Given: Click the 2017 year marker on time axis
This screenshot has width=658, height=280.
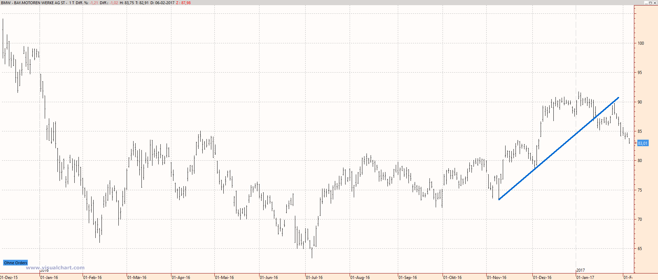Looking at the screenshot, I should pyautogui.click(x=581, y=270).
